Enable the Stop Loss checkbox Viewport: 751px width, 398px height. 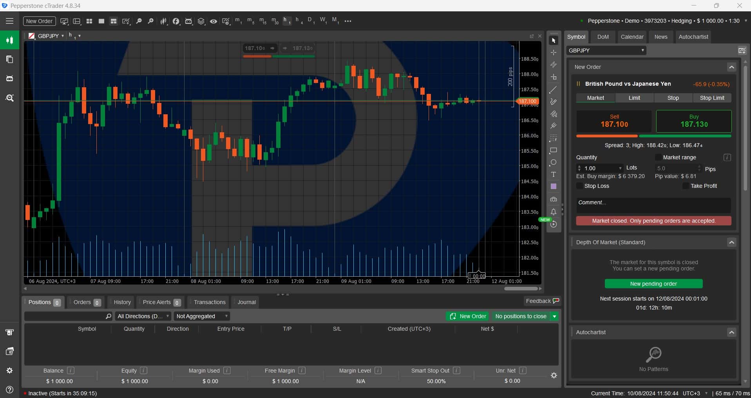(579, 186)
